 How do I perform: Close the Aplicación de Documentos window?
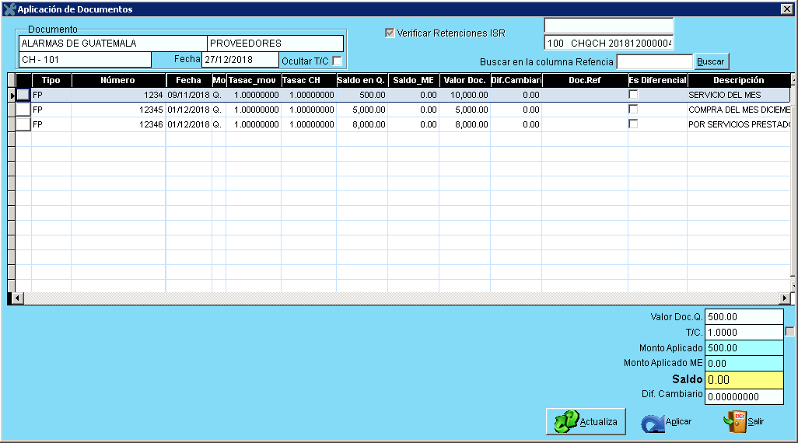786,9
